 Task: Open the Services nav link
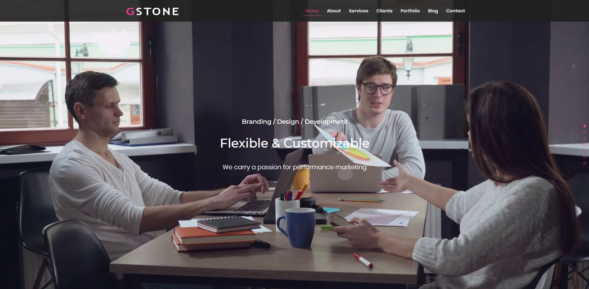click(x=358, y=11)
